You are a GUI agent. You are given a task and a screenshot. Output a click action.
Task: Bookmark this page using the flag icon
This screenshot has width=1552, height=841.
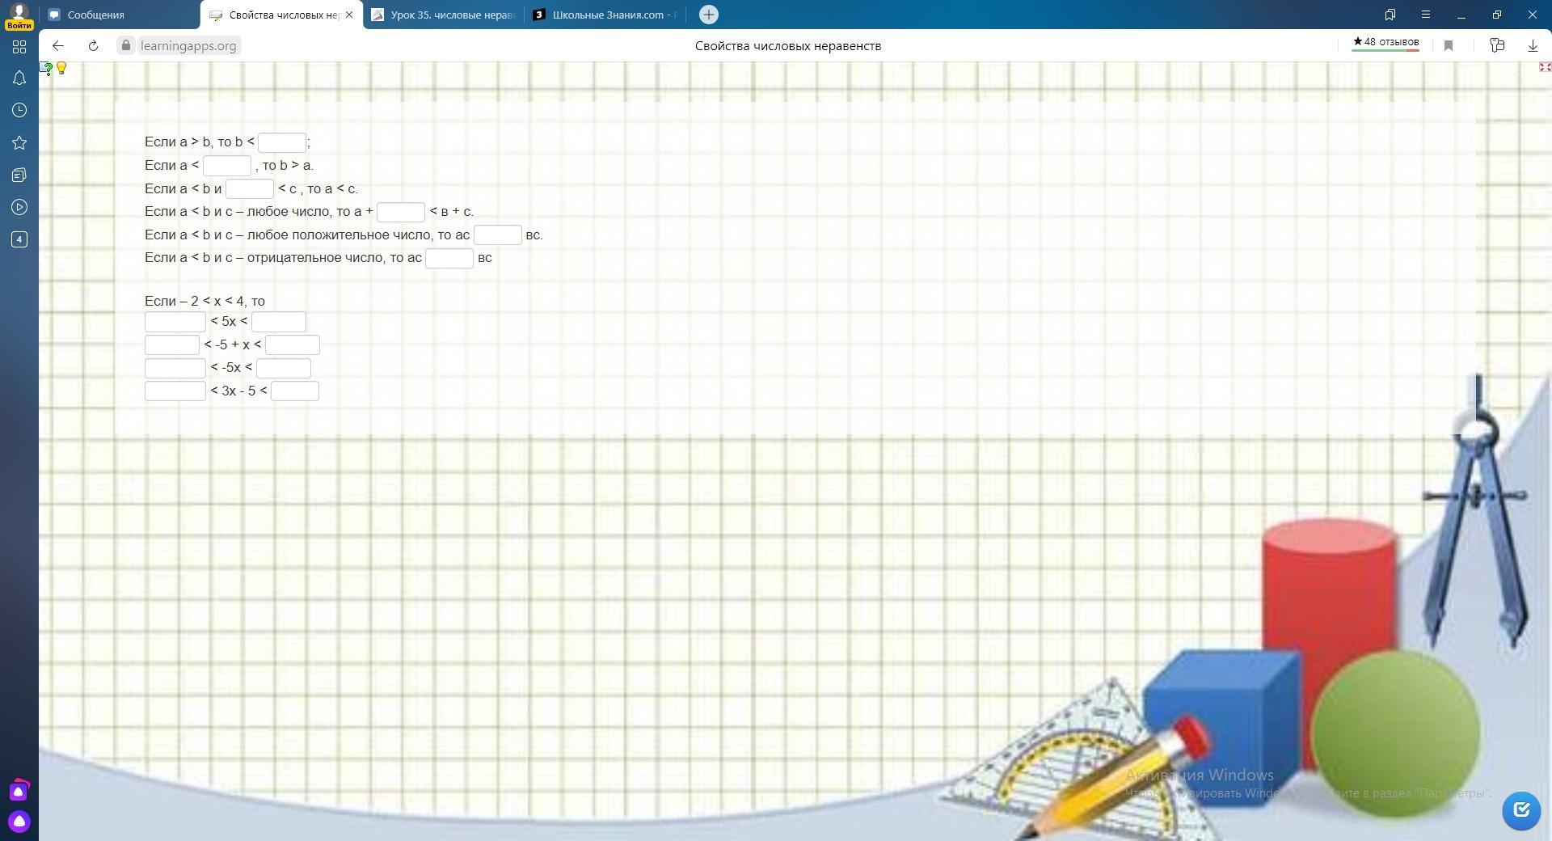pos(1449,46)
